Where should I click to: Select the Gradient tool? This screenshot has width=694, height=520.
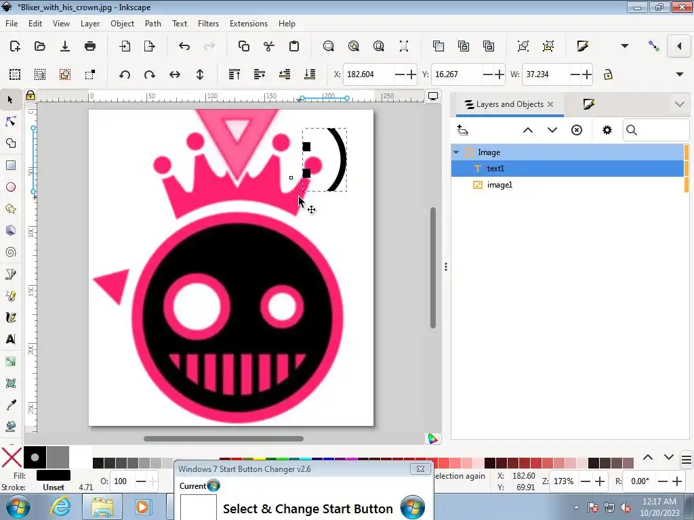11,362
